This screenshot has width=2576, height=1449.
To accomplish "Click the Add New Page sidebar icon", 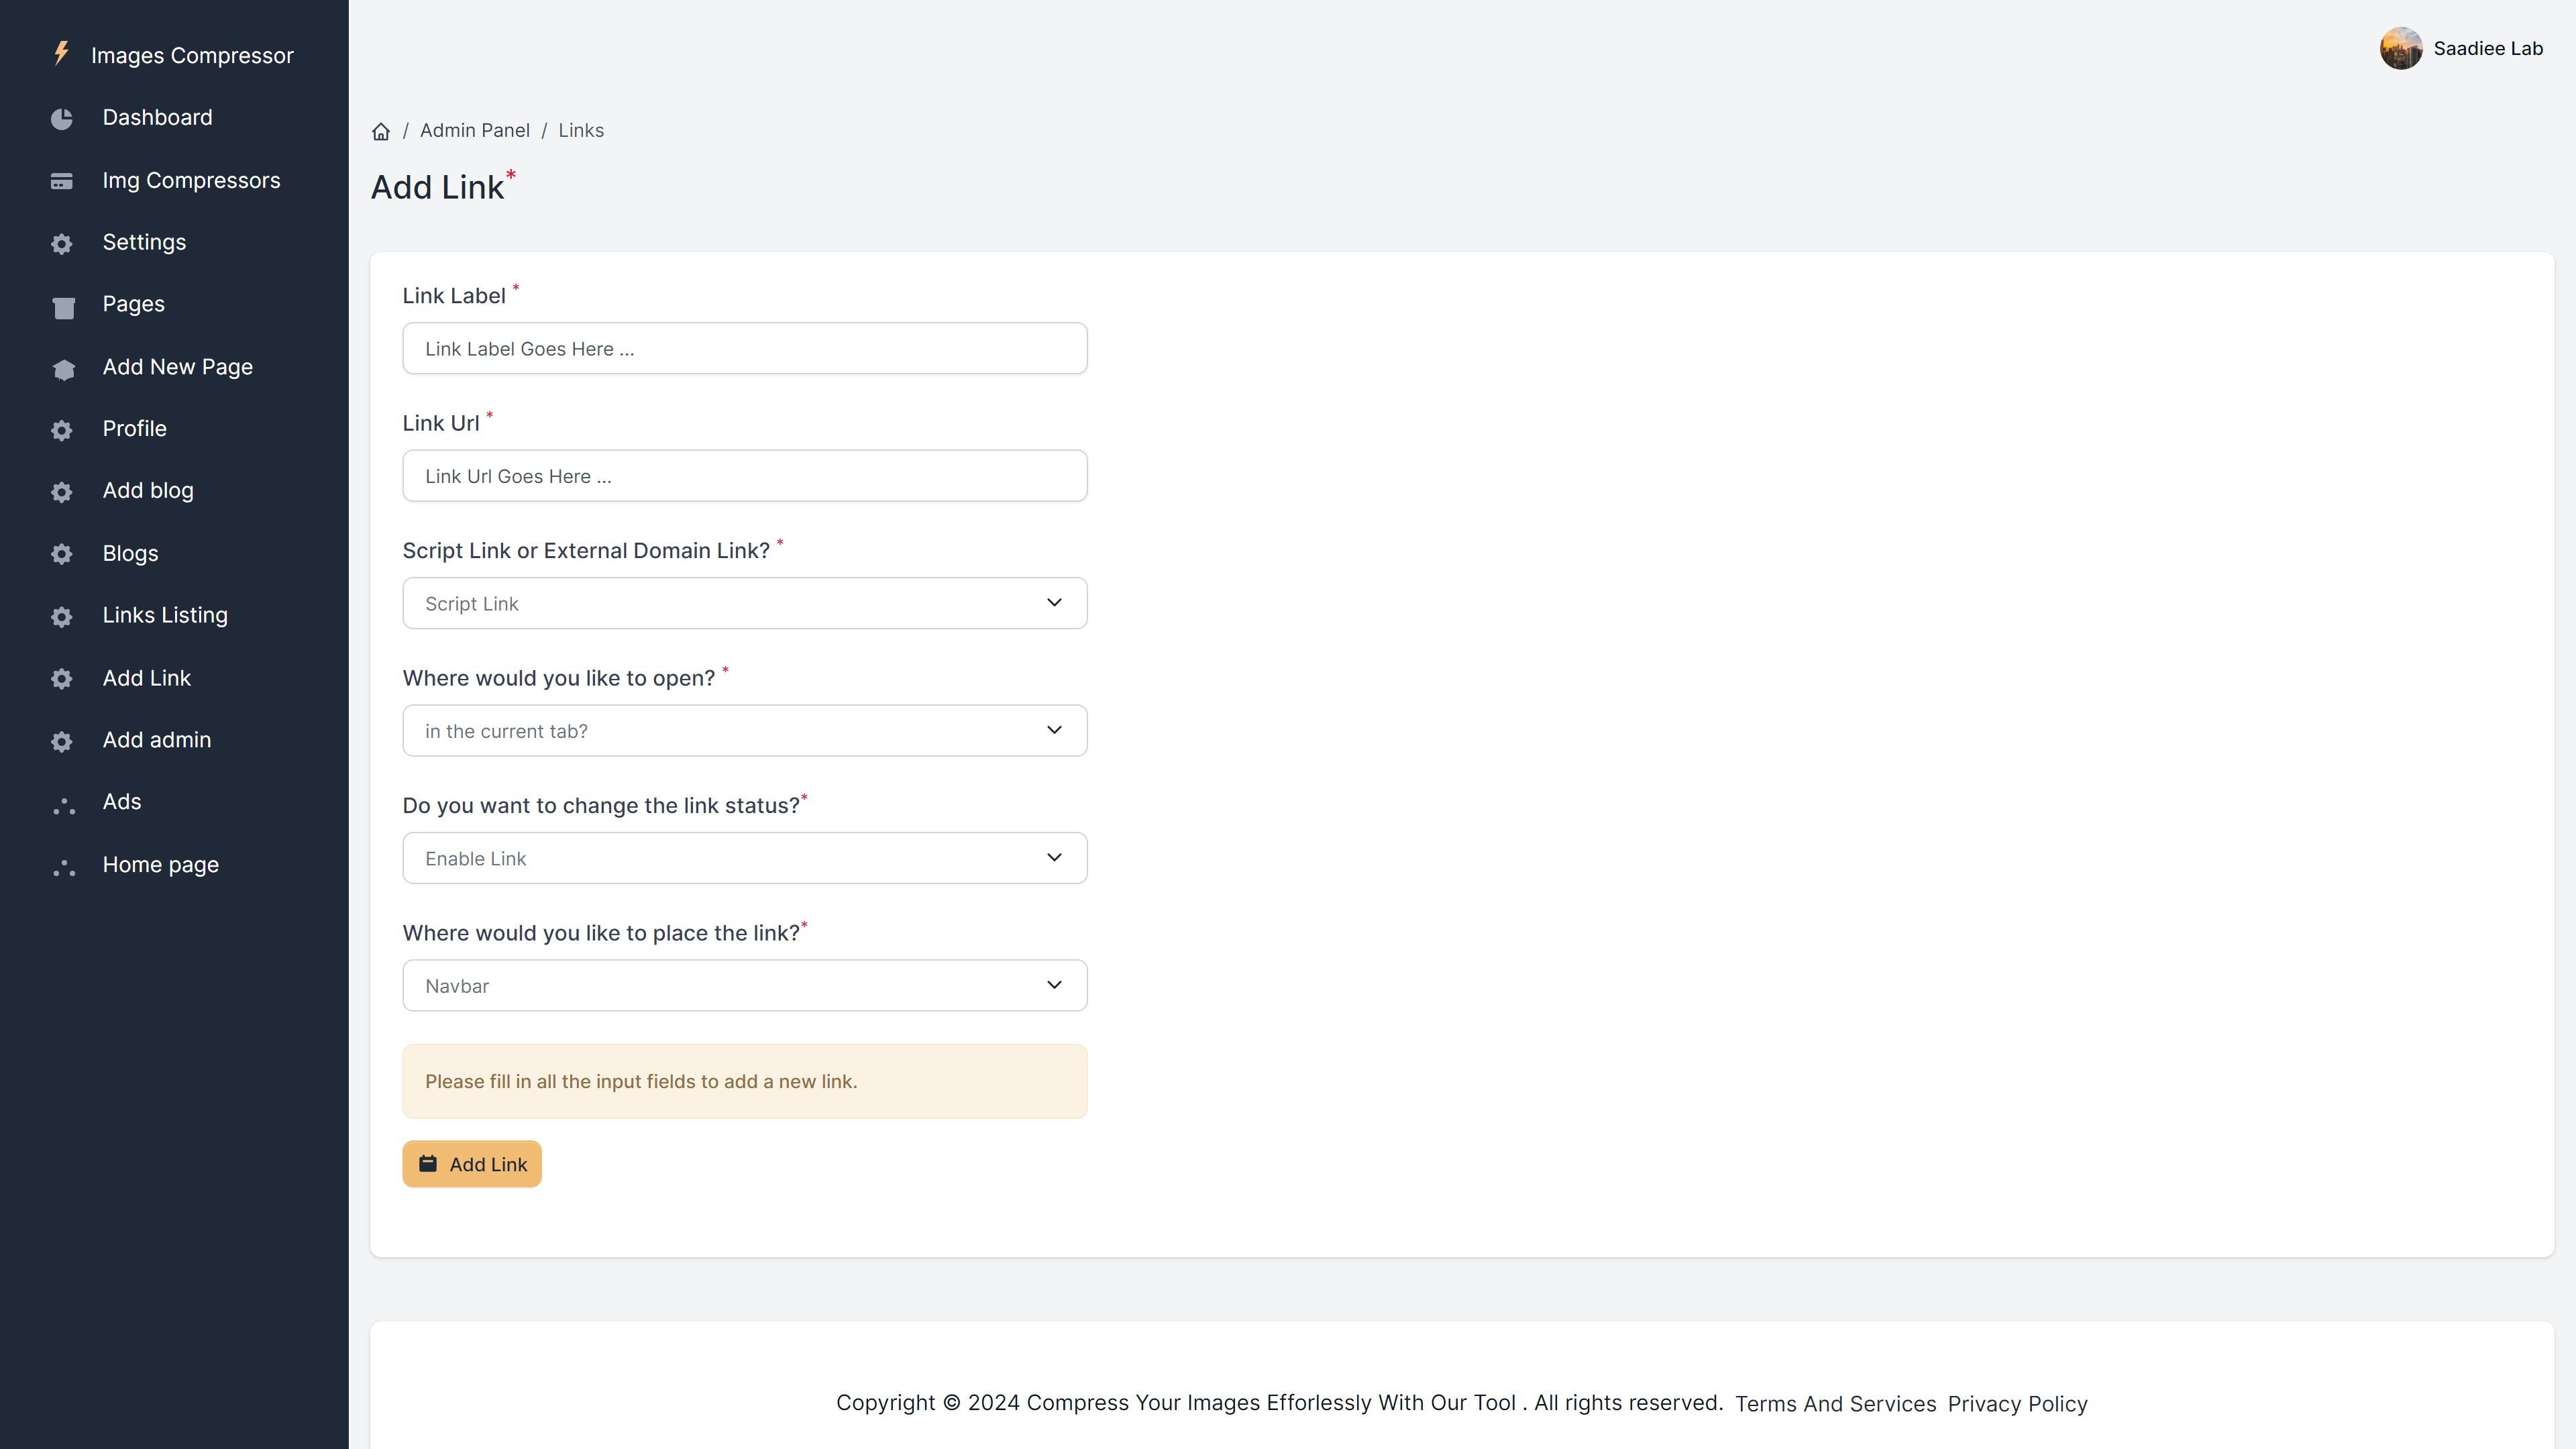I will pos(63,369).
